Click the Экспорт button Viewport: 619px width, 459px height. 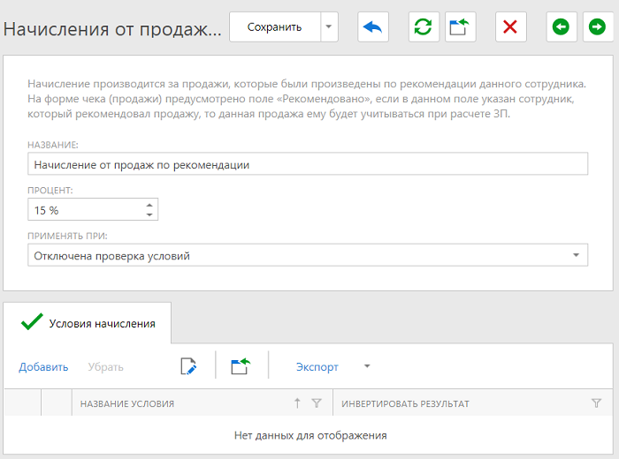click(x=317, y=367)
